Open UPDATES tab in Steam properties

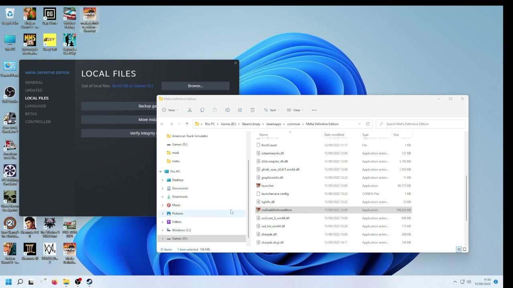click(33, 90)
